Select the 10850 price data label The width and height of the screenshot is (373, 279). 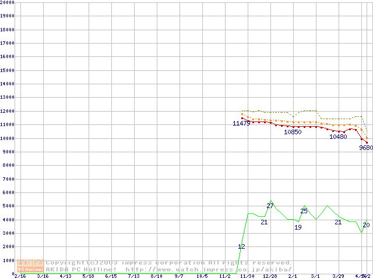[293, 132]
